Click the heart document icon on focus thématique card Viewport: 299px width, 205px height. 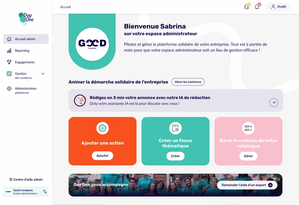[x=175, y=128]
